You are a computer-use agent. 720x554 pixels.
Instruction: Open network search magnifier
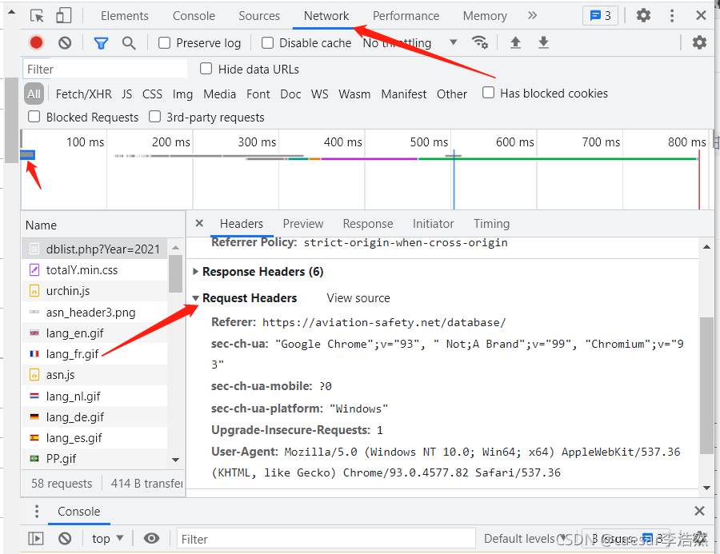(x=129, y=43)
